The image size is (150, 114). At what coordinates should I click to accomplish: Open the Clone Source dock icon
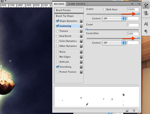pos(146,13)
